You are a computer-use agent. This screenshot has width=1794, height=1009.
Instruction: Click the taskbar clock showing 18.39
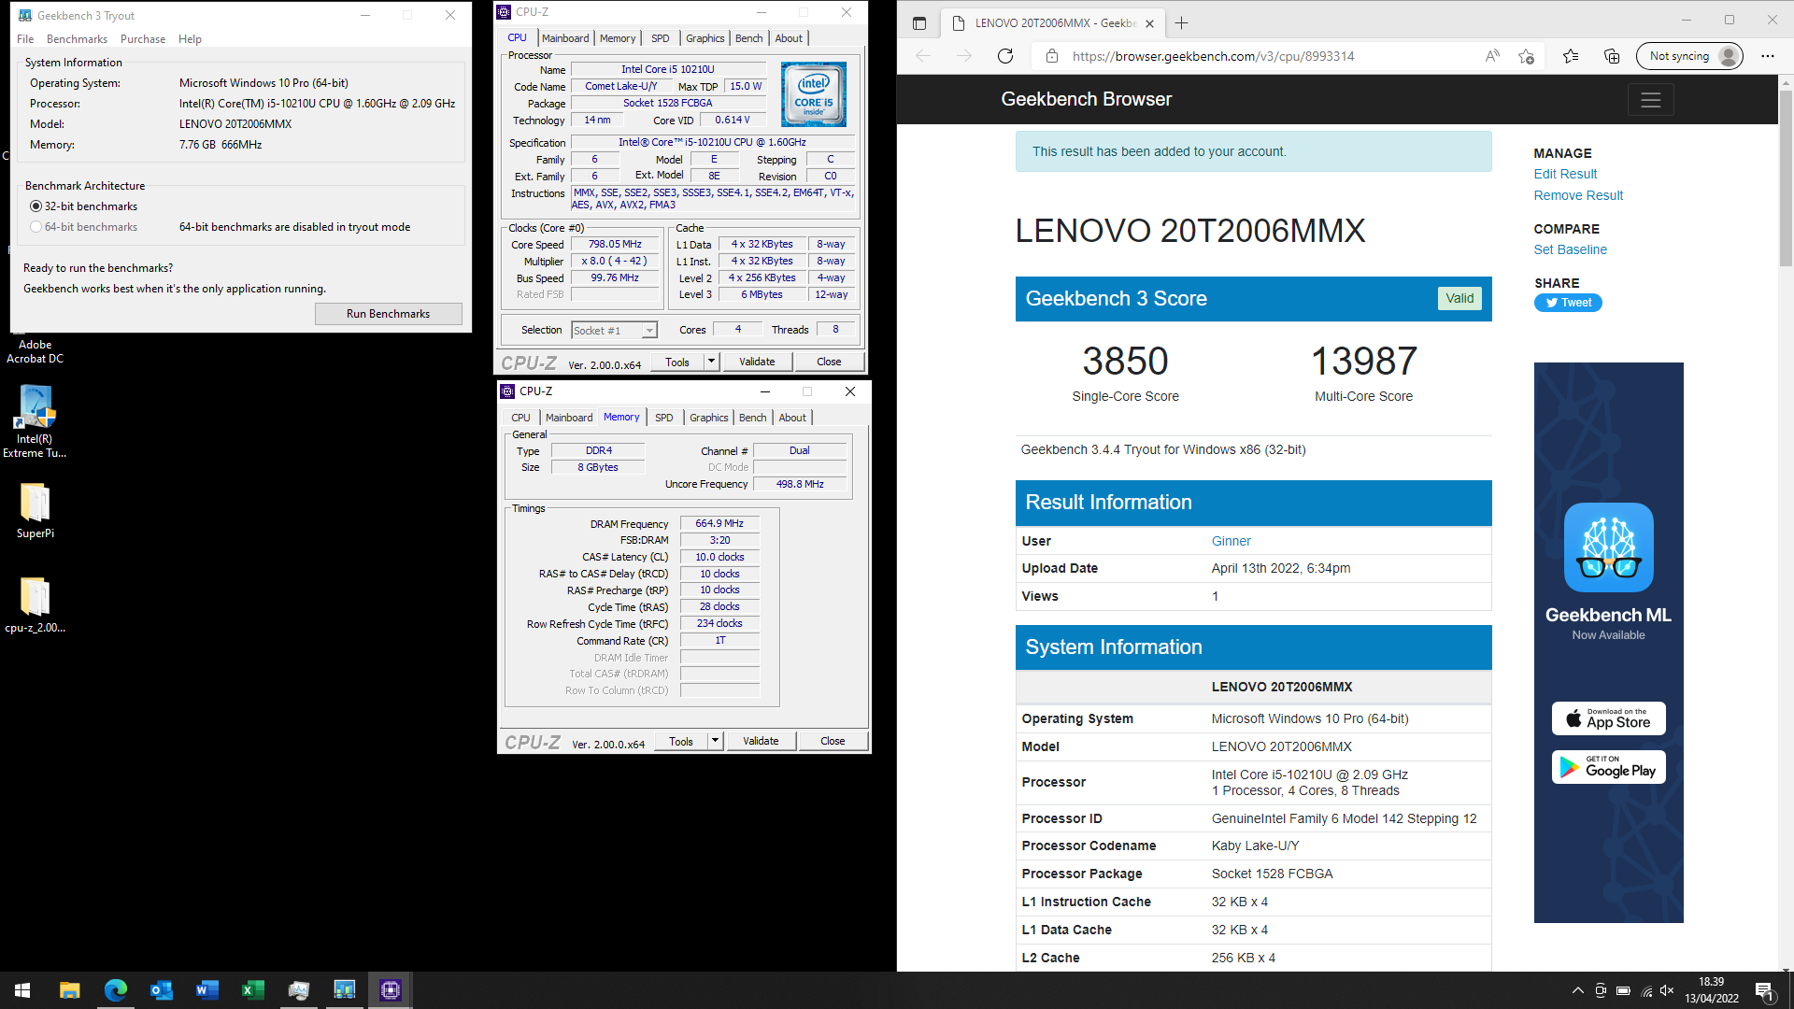[1711, 990]
